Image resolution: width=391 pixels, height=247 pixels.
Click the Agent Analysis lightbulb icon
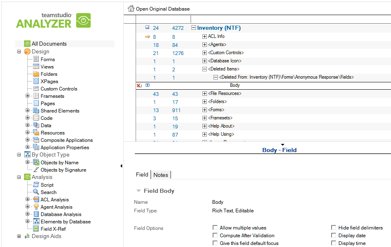pyautogui.click(x=36, y=207)
